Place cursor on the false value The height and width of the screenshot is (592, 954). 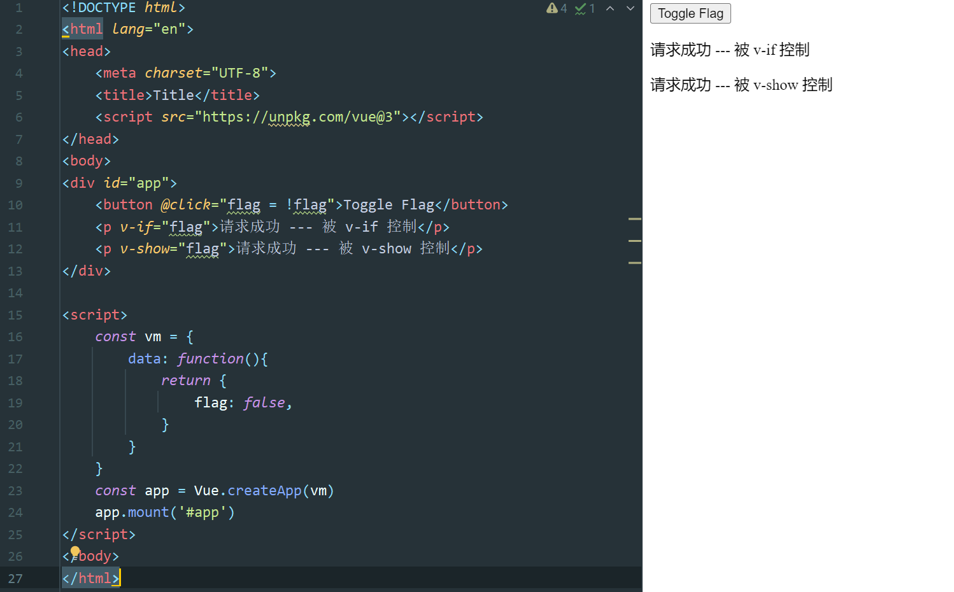(x=264, y=403)
